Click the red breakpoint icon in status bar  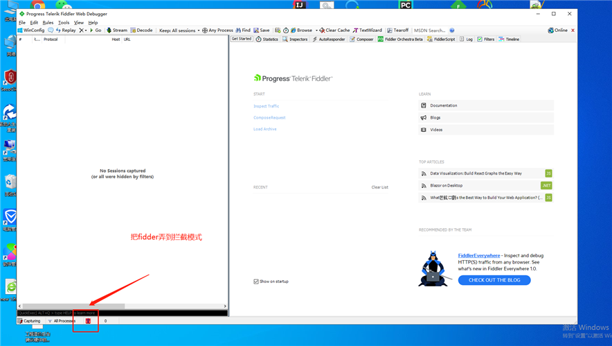tap(88, 320)
